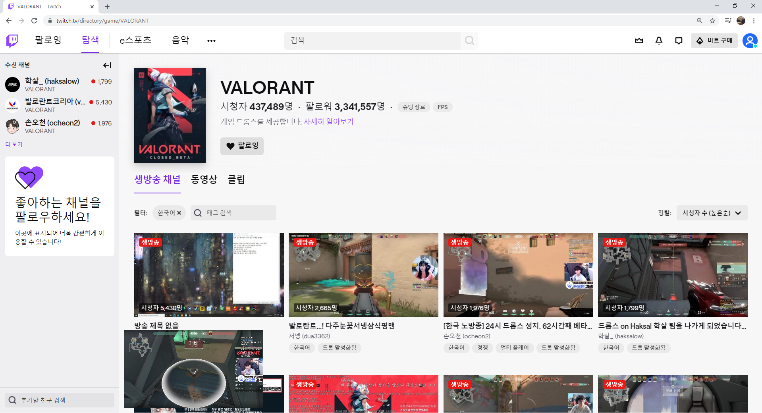Go back in the browser
Viewport: 762px width, 413px height.
click(9, 21)
